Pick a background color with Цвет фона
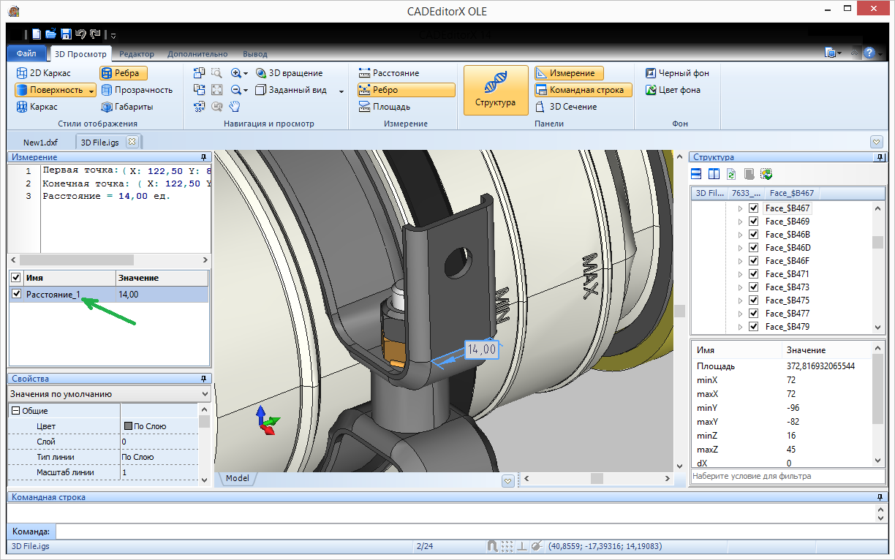This screenshot has height=560, width=895. tap(673, 90)
